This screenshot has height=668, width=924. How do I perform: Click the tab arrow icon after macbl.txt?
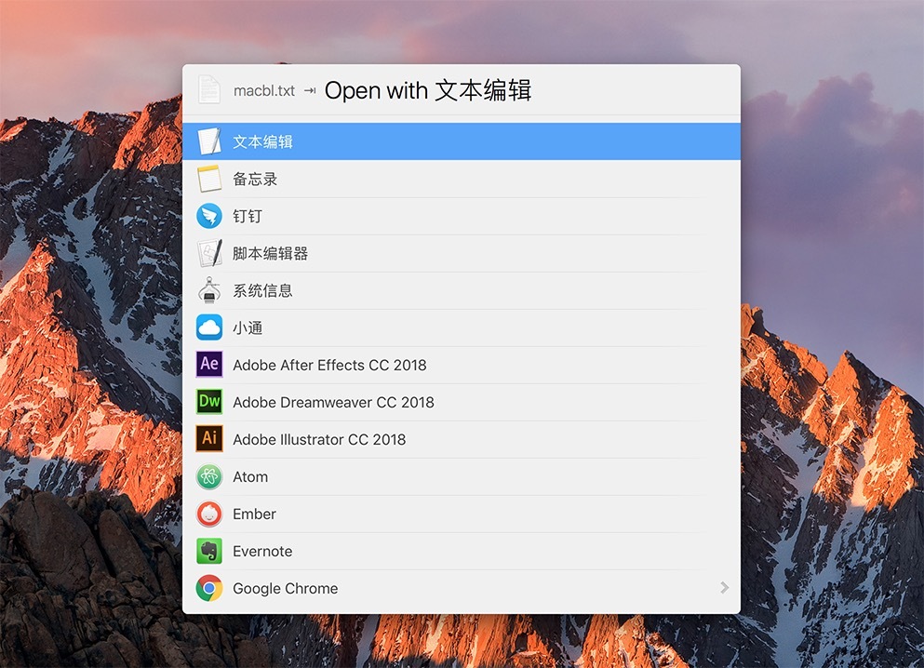click(310, 91)
